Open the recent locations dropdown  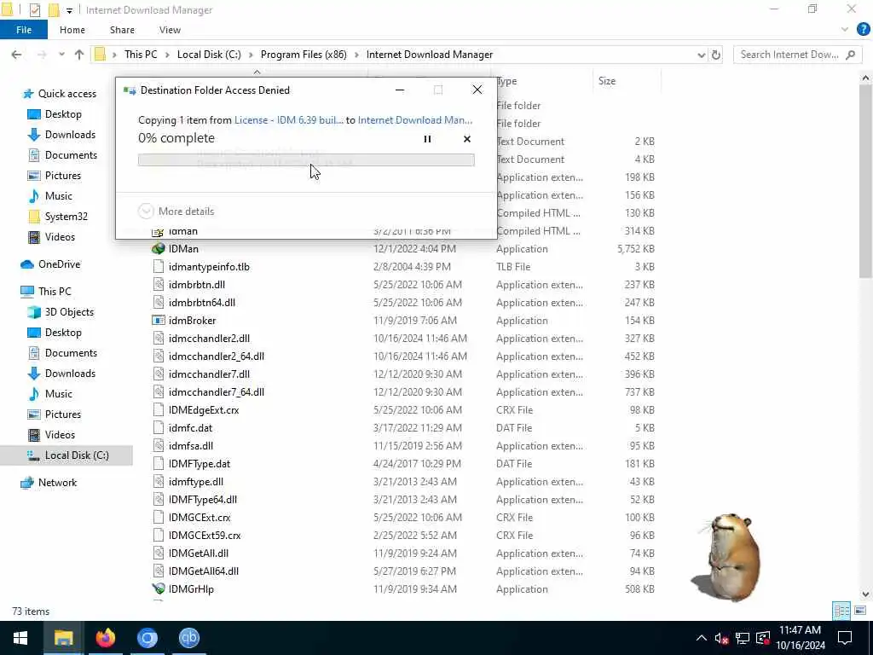(x=61, y=55)
